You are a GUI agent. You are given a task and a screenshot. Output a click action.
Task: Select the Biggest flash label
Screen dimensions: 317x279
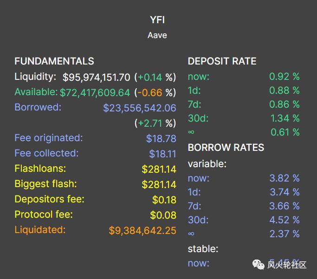[x=45, y=184]
